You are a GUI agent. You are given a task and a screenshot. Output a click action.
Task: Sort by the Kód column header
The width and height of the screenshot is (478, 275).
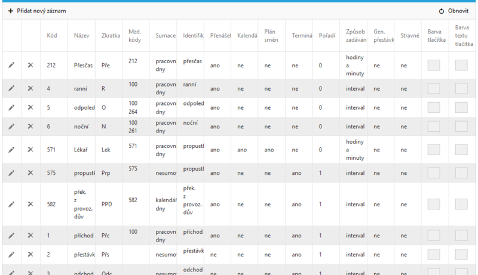(52, 36)
